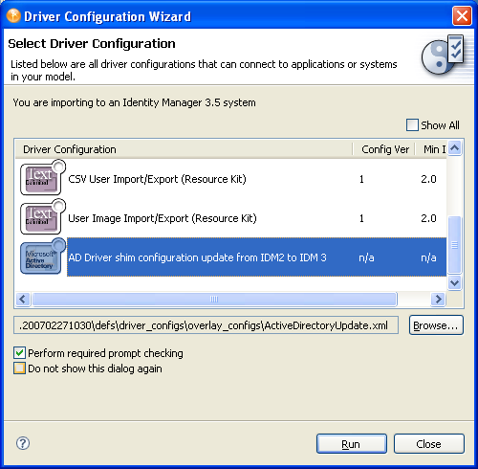Click the Microsoft Active Directory driver icon

click(x=43, y=257)
